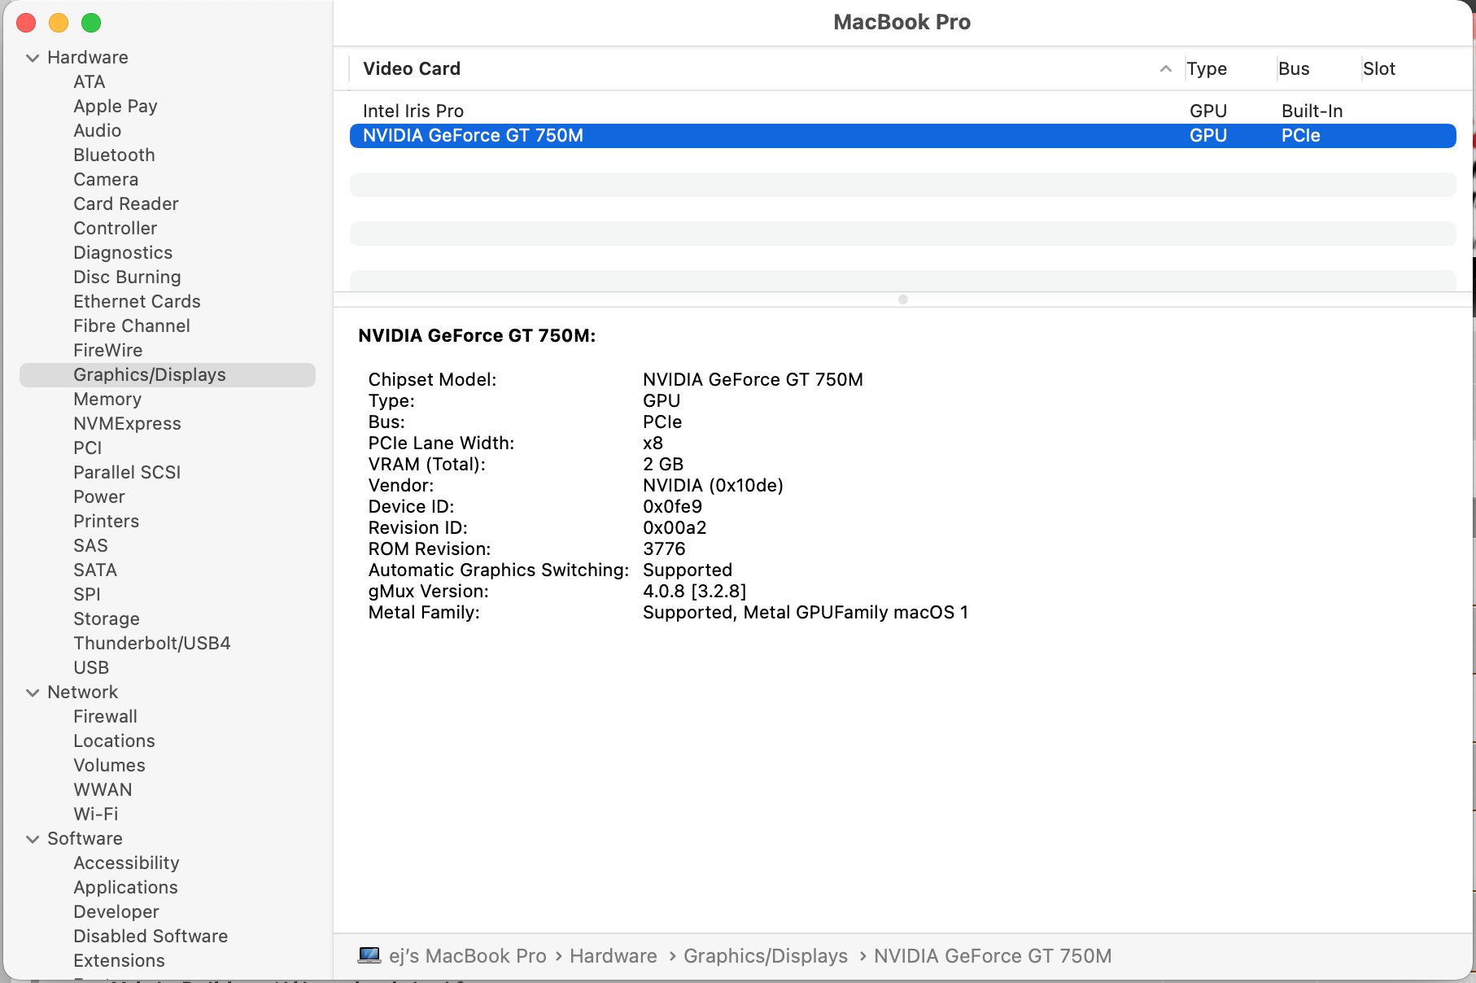Collapse the Software section chevron

[33, 839]
